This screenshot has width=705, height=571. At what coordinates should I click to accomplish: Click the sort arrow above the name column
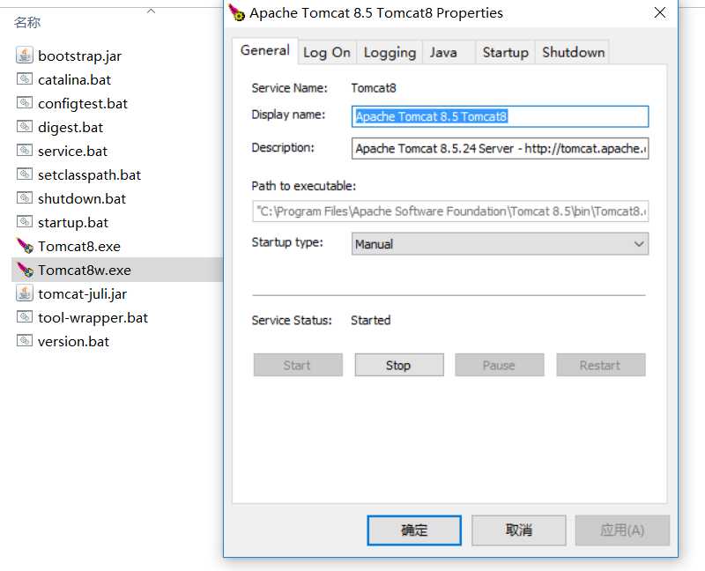[151, 11]
